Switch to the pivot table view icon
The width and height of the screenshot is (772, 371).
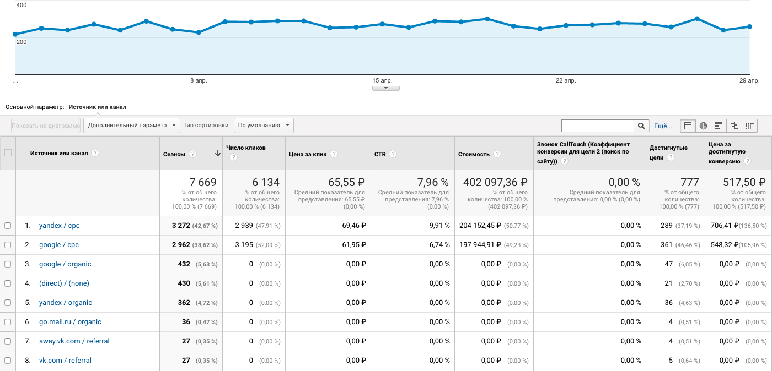coord(749,126)
